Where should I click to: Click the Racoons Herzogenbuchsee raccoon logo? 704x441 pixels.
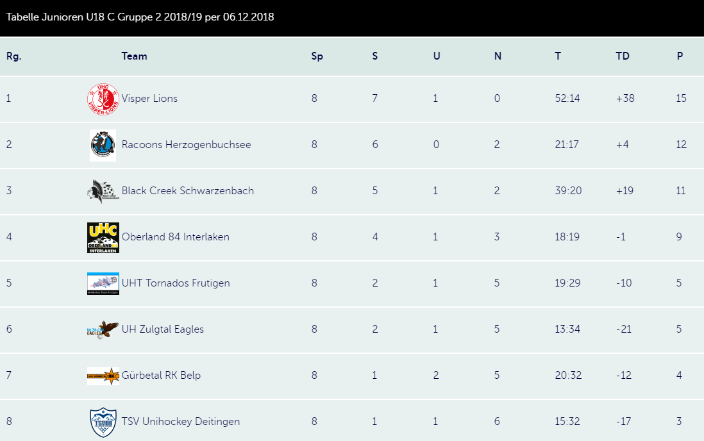click(x=103, y=145)
